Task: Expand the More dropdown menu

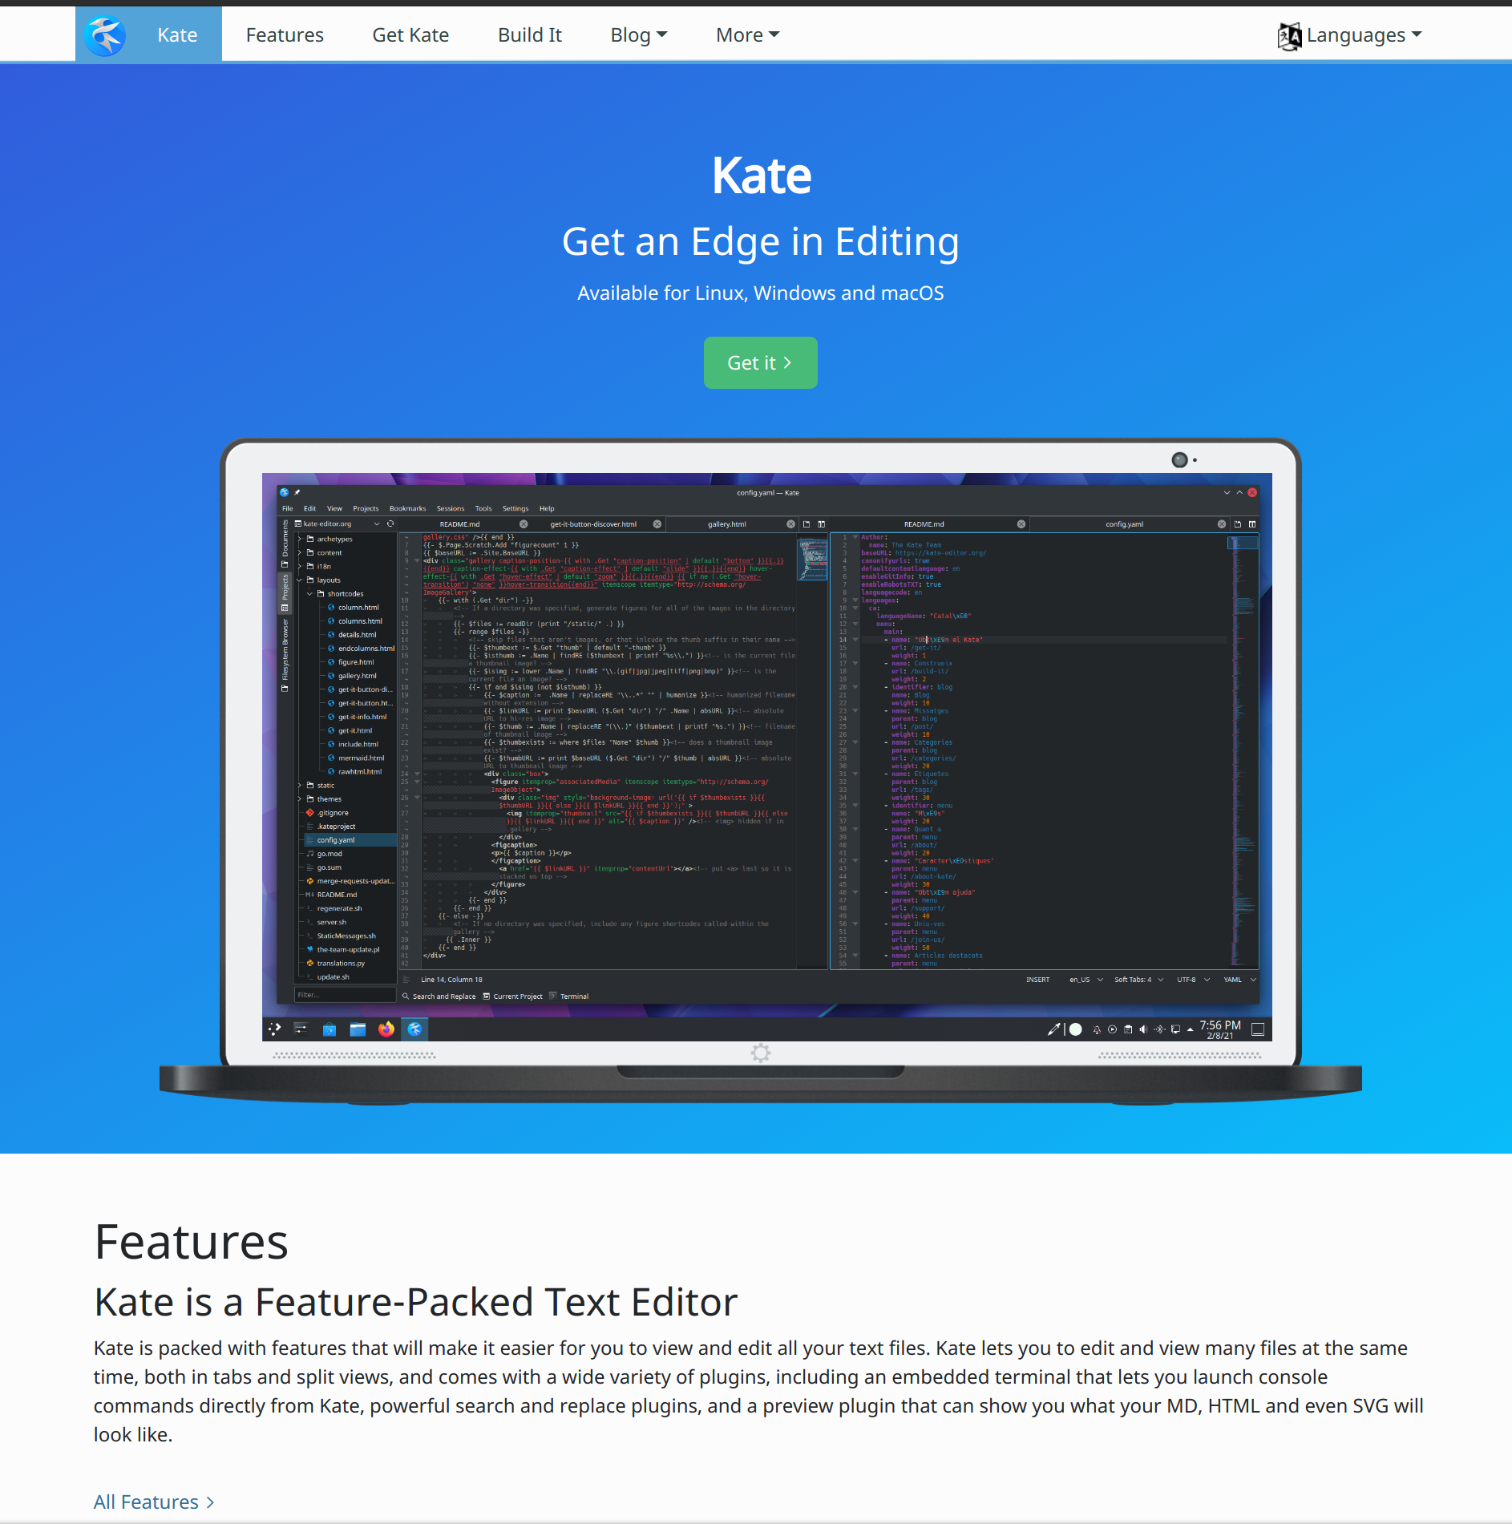Action: [x=748, y=35]
